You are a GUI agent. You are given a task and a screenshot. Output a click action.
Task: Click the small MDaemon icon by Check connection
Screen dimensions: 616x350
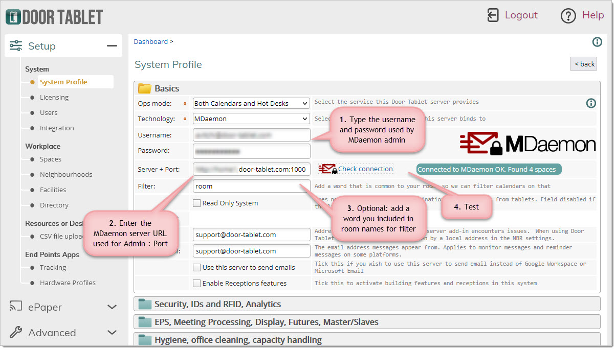tap(327, 169)
